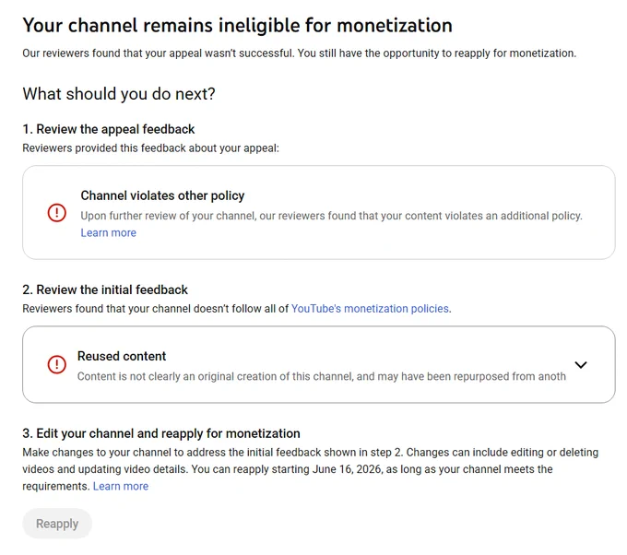Image resolution: width=627 pixels, height=555 pixels.
Task: Click the alert icon beside Channel violates other policy
Action: (57, 212)
